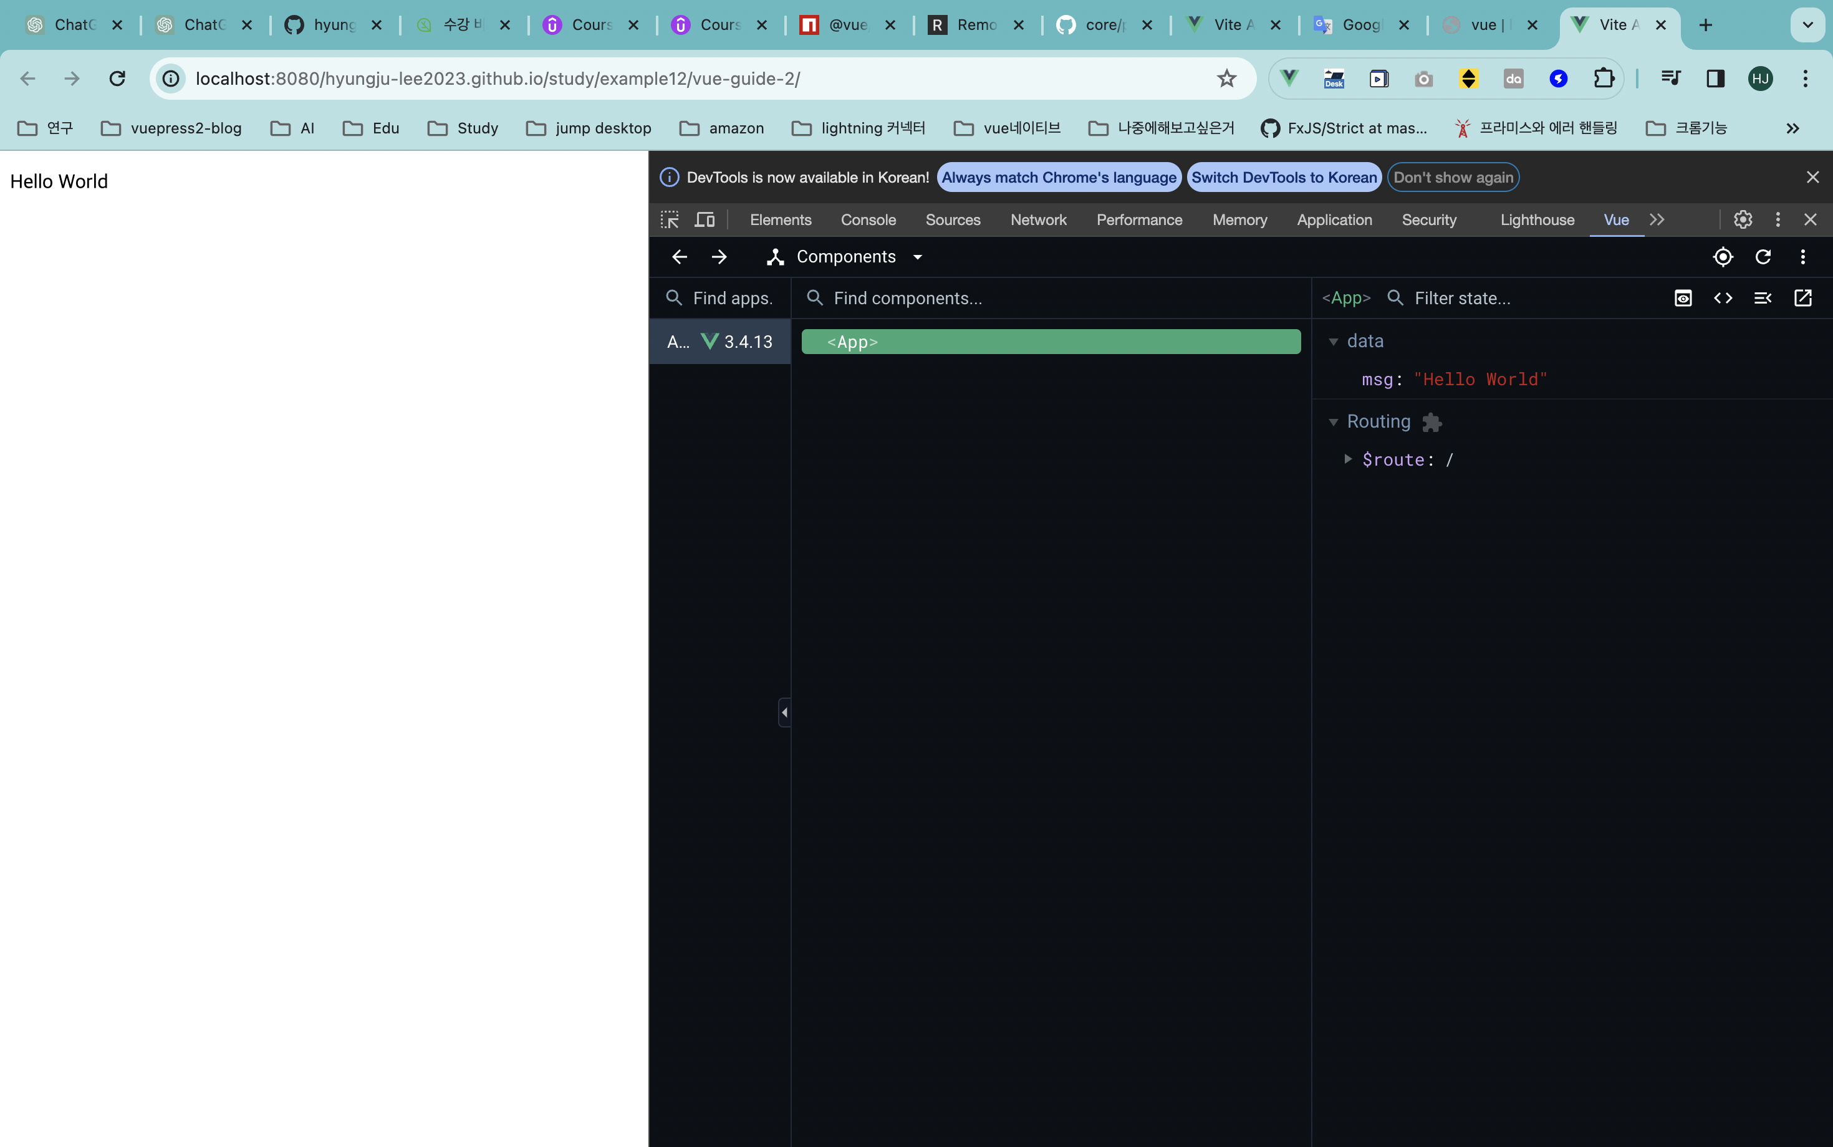Click the da extension icon
This screenshot has height=1147, width=1833.
point(1514,78)
